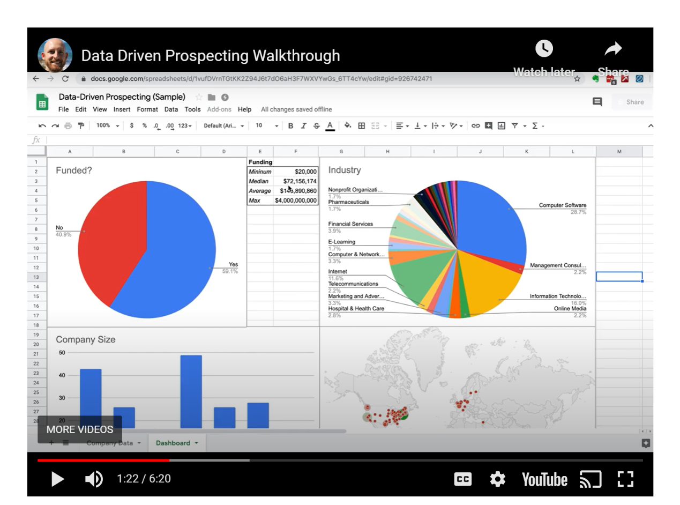Image resolution: width=680 pixels, height=505 pixels.
Task: Open the Edit menu
Action: tap(81, 109)
